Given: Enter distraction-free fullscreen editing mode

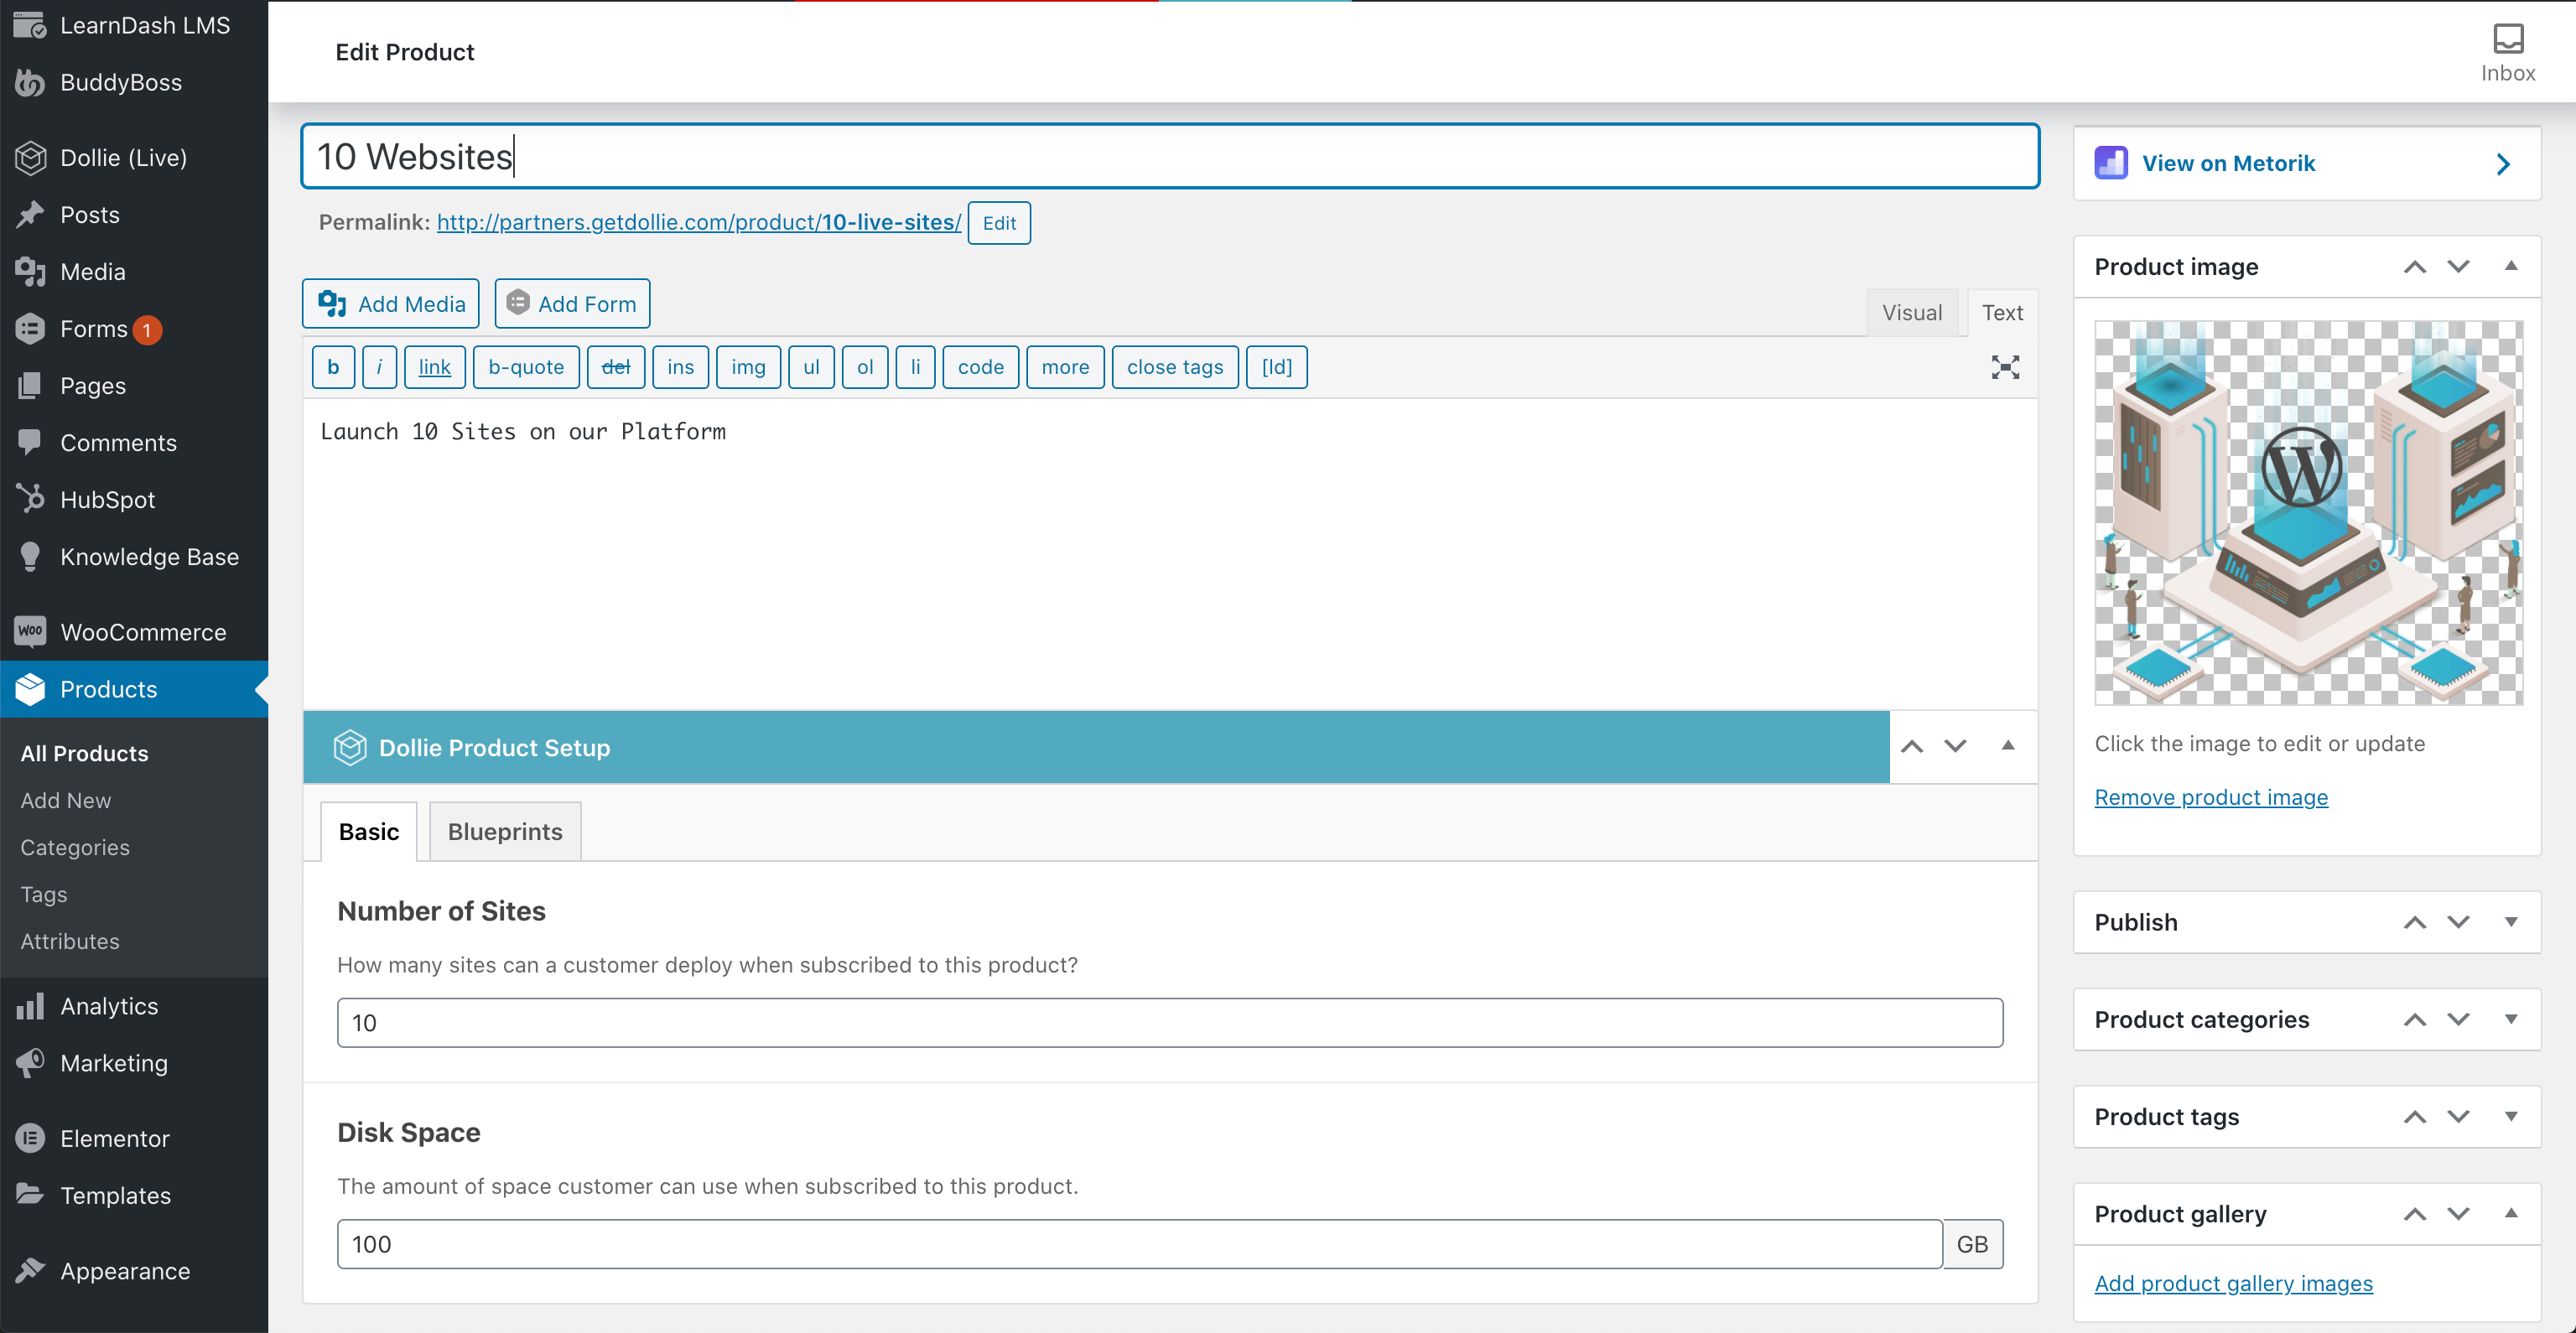Looking at the screenshot, I should coord(2006,367).
